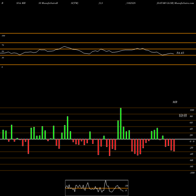
Task: Click the -40 label on the MR axis
Action: click(x=191, y=154)
